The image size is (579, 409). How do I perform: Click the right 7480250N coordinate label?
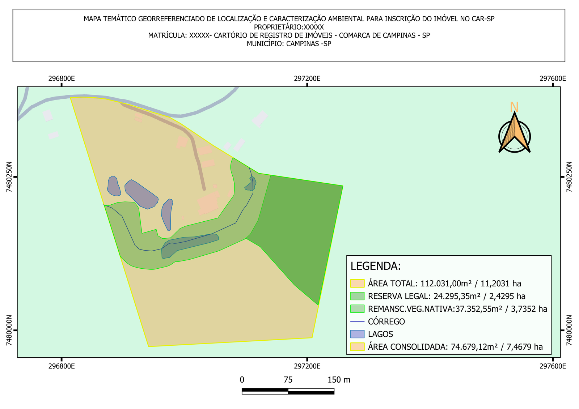coord(569,177)
